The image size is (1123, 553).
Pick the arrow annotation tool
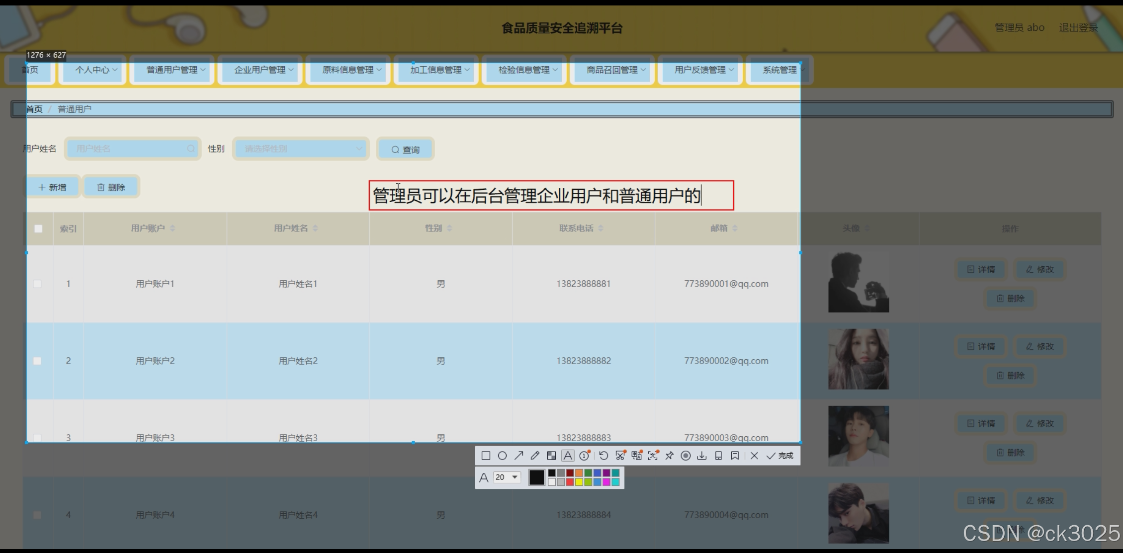pos(519,456)
